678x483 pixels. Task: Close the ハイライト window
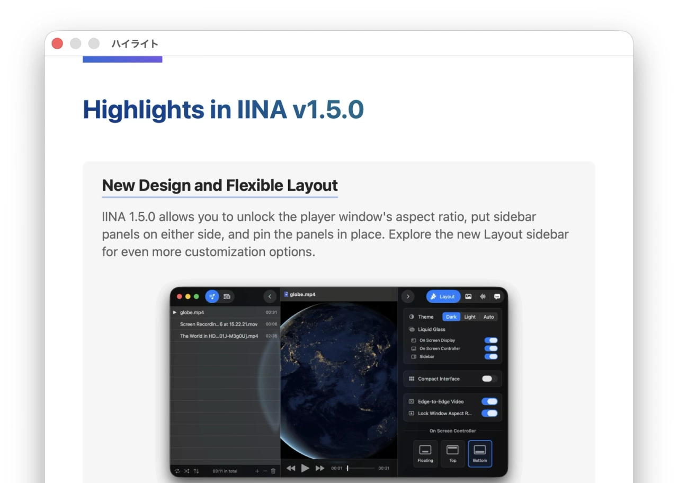coord(57,43)
